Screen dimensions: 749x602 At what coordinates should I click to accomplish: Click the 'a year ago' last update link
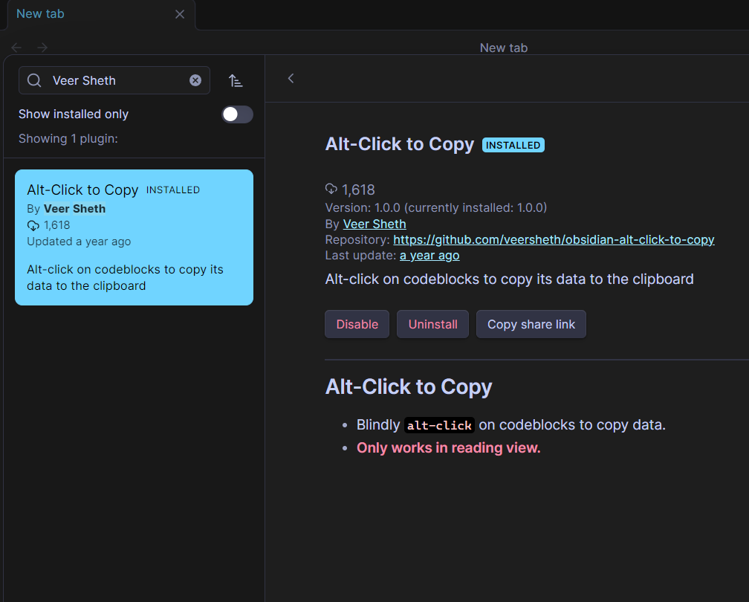(x=429, y=256)
